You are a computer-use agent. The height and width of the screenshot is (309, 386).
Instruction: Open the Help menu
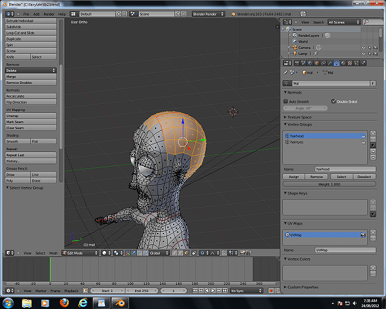pos(62,14)
